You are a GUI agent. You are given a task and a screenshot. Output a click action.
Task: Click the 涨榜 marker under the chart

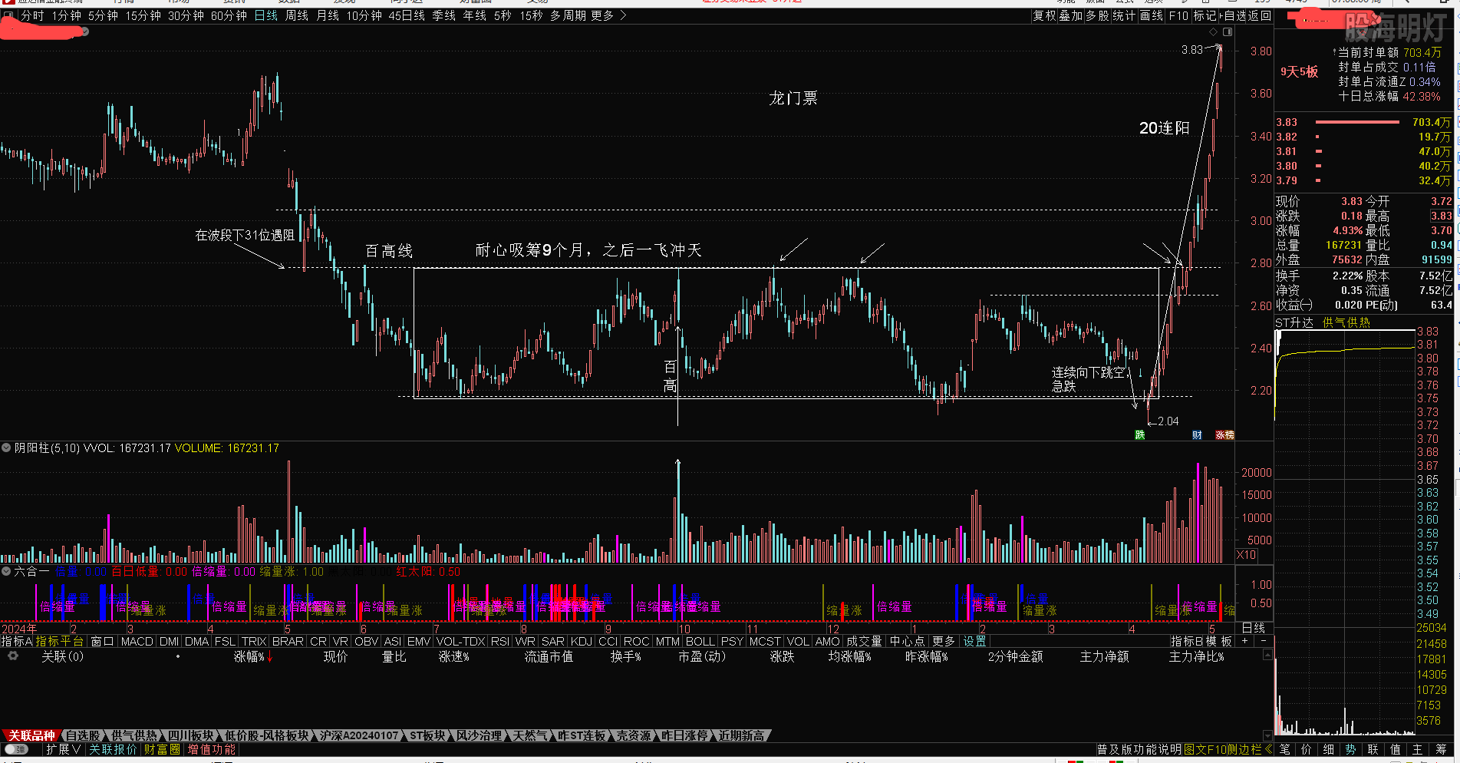[1224, 435]
